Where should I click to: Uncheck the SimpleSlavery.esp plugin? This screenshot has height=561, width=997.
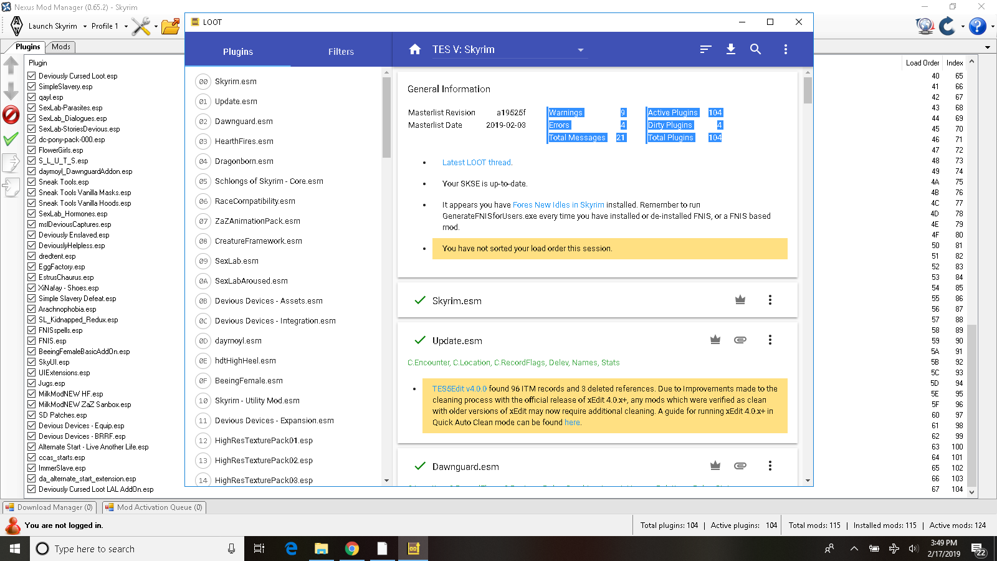coord(32,87)
